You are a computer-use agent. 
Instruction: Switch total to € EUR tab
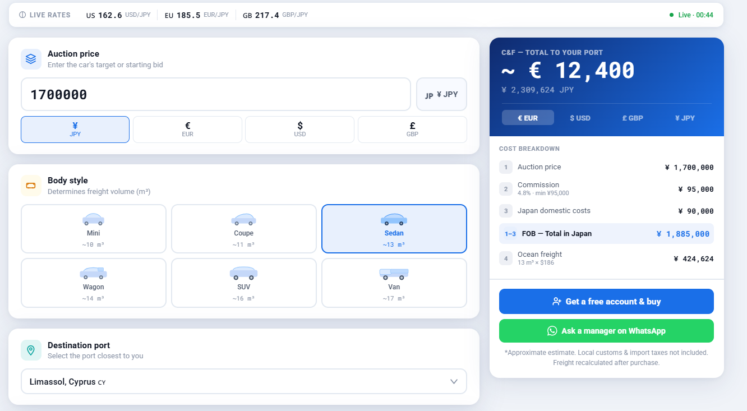528,118
